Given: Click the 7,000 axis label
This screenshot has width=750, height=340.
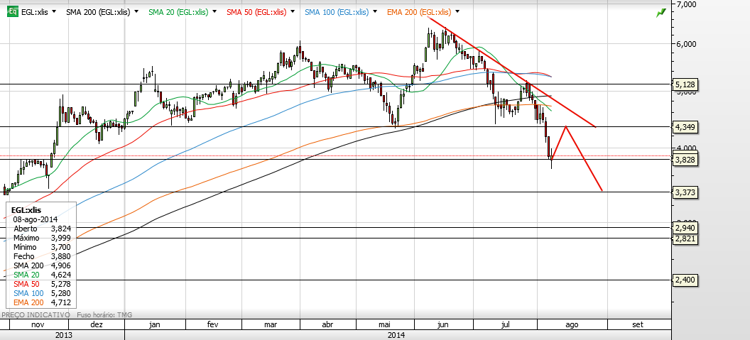Looking at the screenshot, I should pos(686,4).
